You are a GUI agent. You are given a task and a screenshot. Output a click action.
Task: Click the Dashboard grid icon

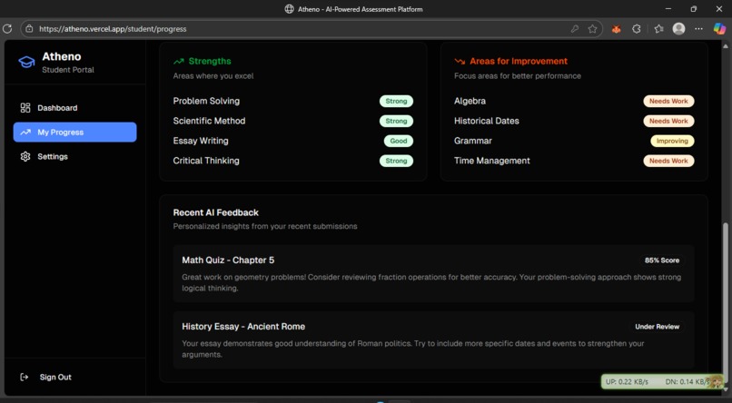click(25, 108)
